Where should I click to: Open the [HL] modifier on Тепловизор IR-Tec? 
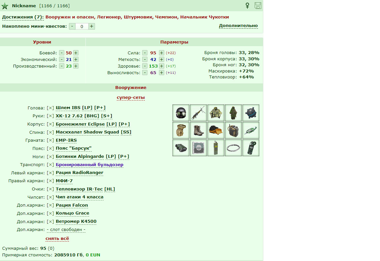point(110,189)
